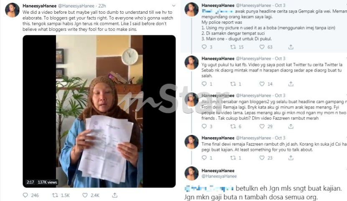The height and width of the screenshot is (201, 347).
Task: View the avatar beside the main video tweet
Action: pyautogui.click(x=12, y=10)
